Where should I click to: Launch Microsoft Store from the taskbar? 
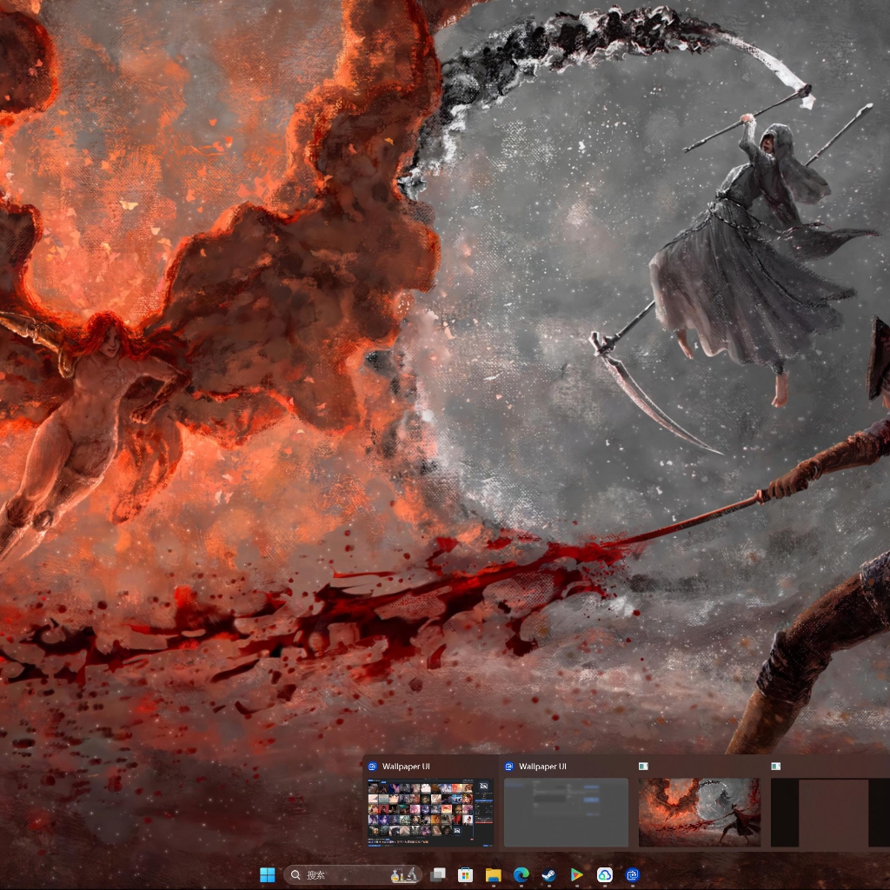click(466, 874)
